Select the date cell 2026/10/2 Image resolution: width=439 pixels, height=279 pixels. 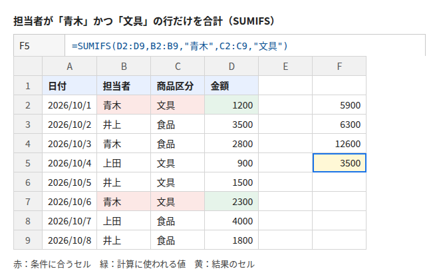coord(69,125)
